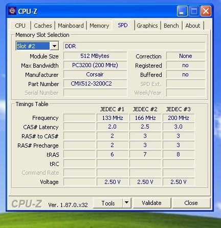This screenshot has width=221, height=228.
Task: Click the RAS# Precharge JEDEC #3 value
Action: [x=179, y=145]
